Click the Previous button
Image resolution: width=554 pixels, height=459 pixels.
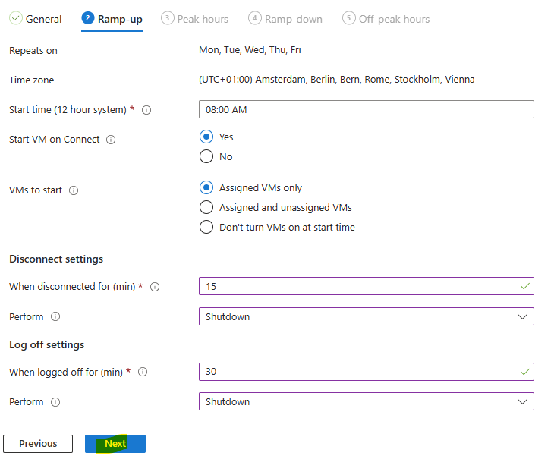coord(38,444)
